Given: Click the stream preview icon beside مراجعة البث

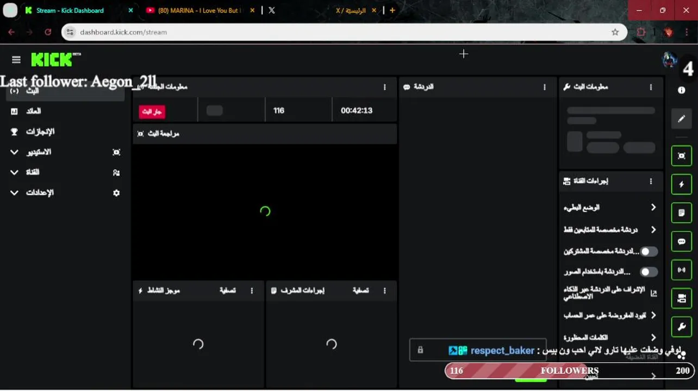Looking at the screenshot, I should coord(140,134).
